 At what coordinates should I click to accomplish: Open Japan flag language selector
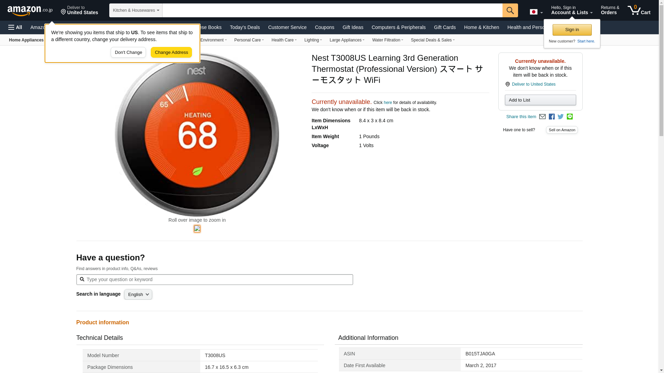click(x=536, y=12)
